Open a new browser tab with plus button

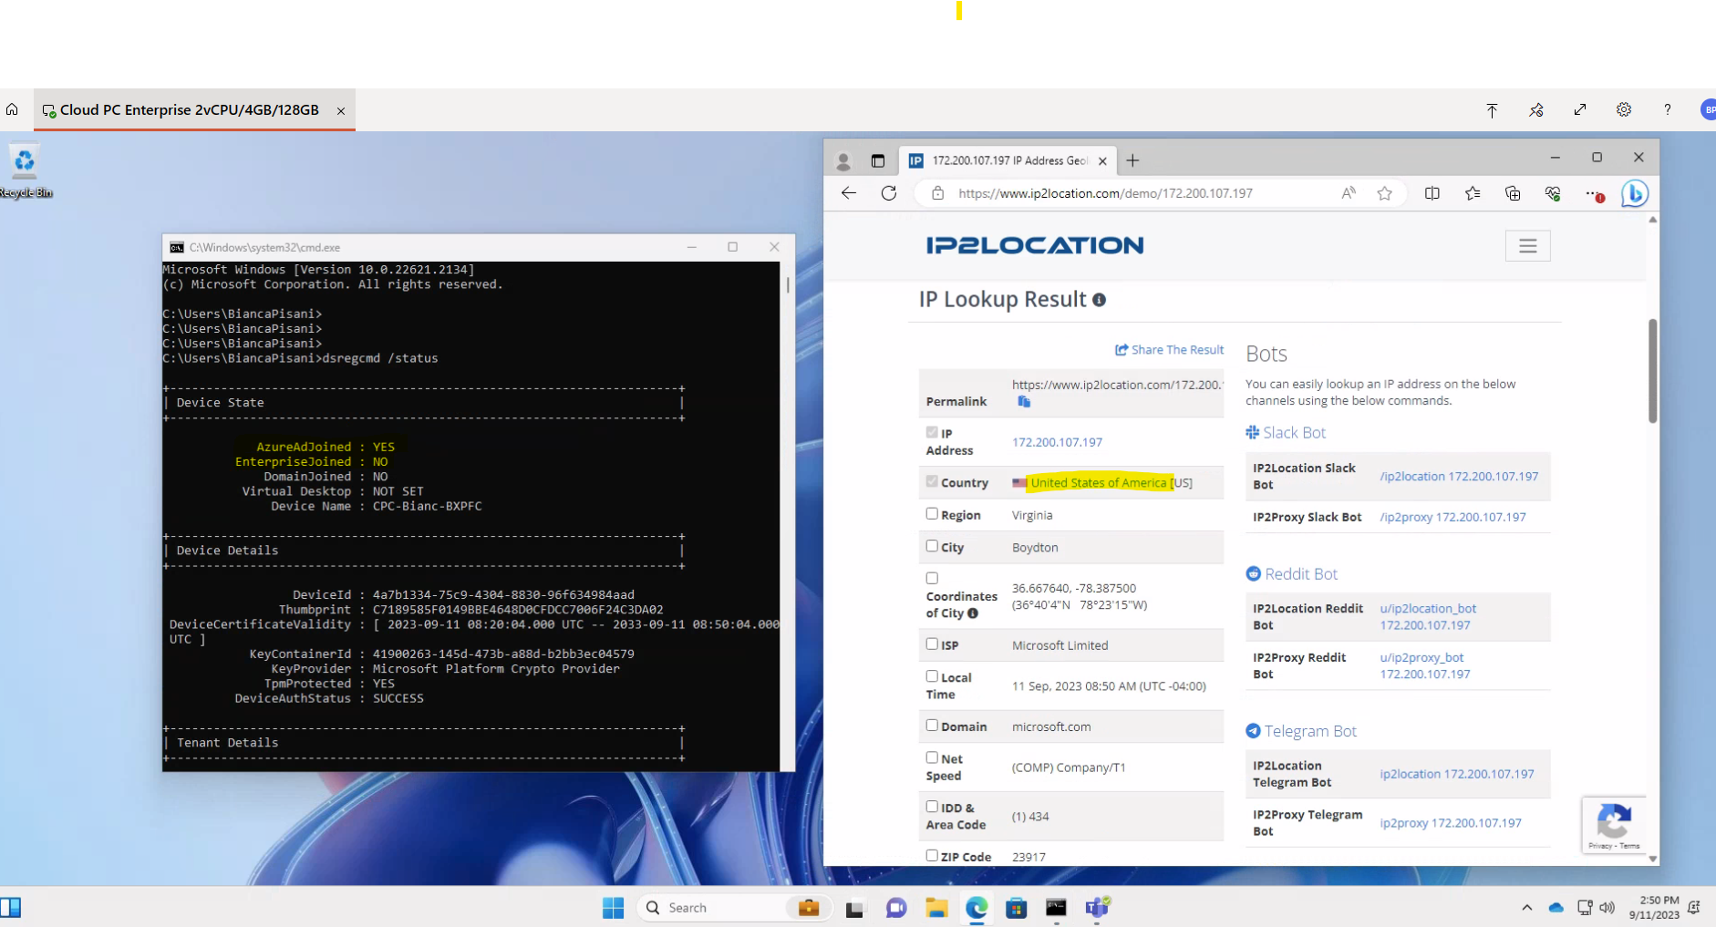[1132, 160]
